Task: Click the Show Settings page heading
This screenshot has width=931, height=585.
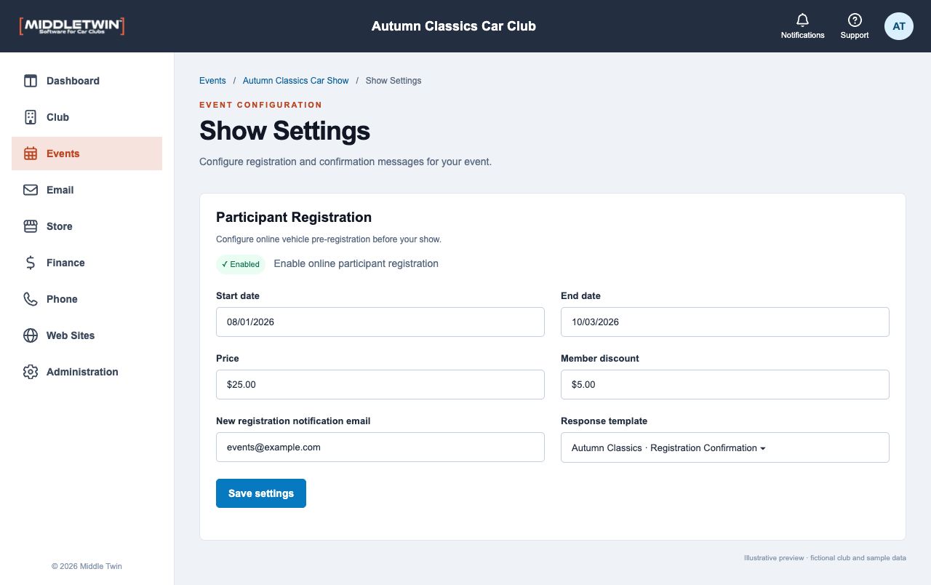Action: pyautogui.click(x=285, y=131)
